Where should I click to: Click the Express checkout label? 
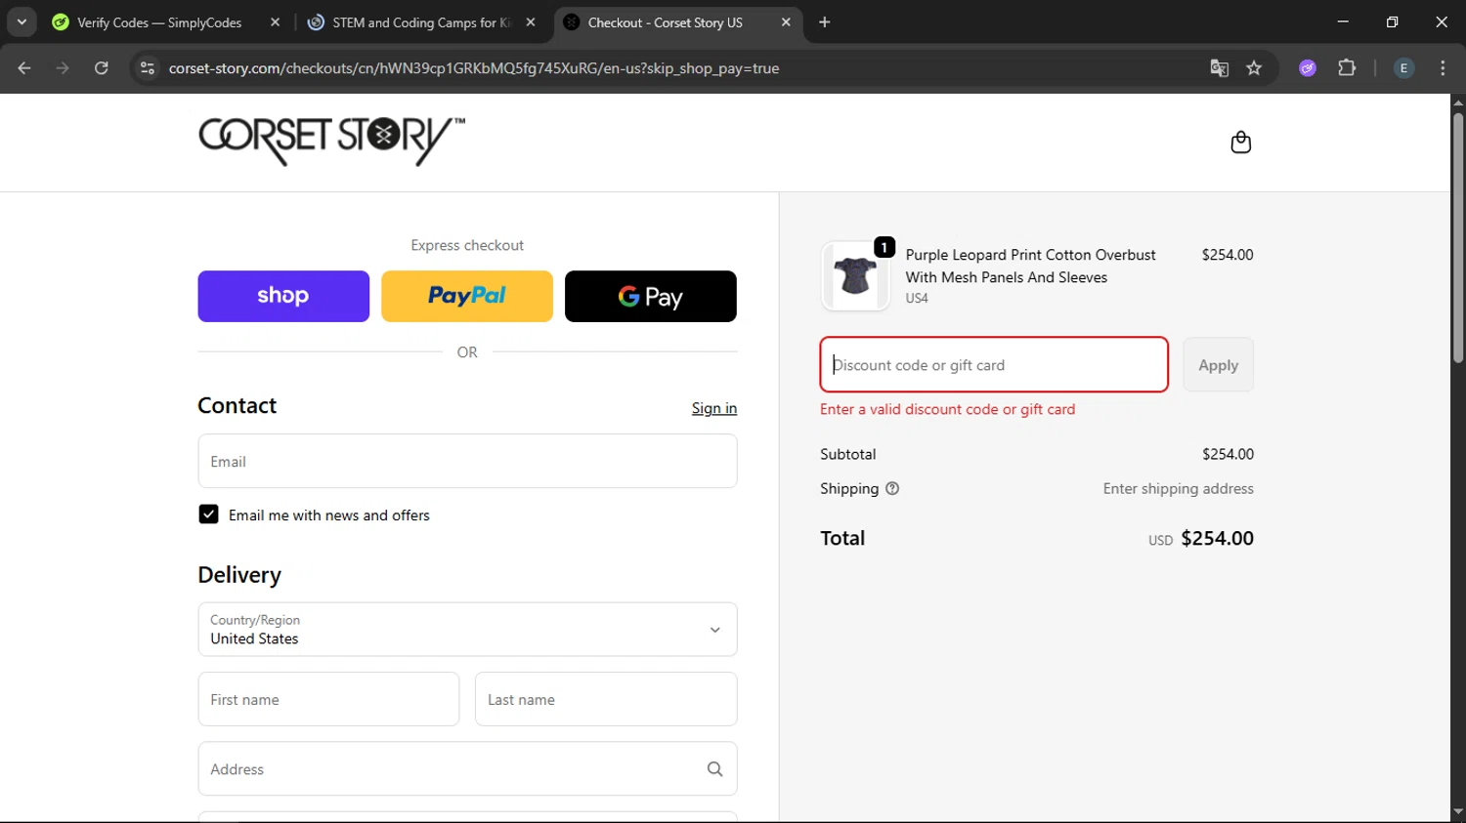coord(467,245)
